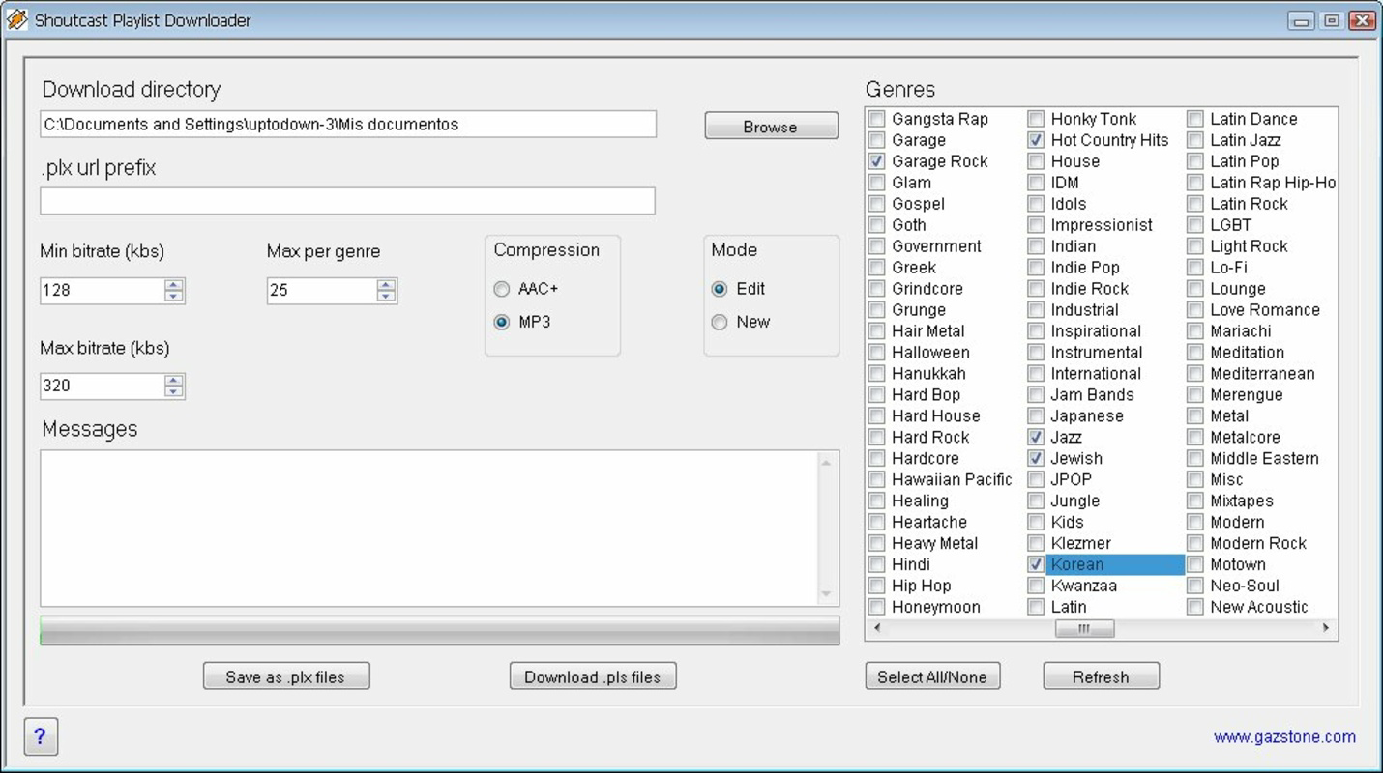Enable the Lounge genre checkbox
The height and width of the screenshot is (773, 1383).
pos(1195,289)
